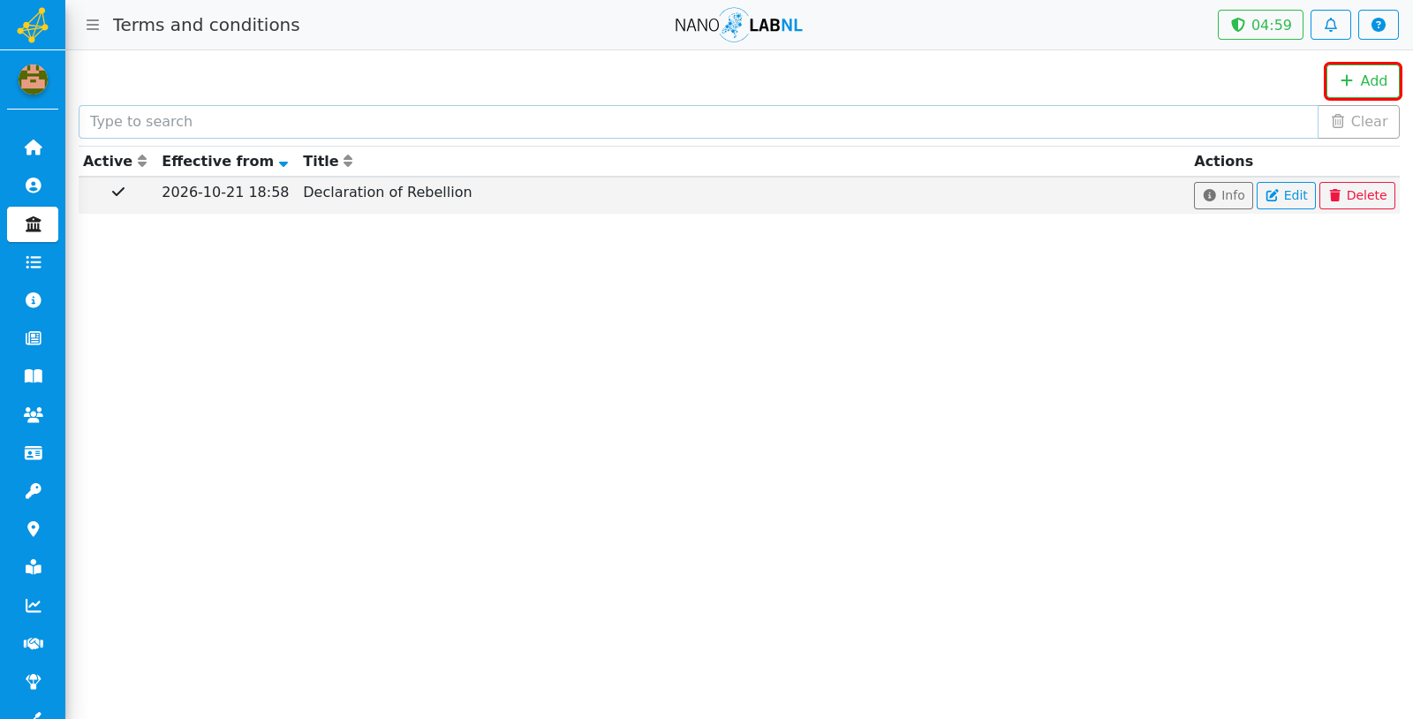Select the date 2026-10-21 18:58

click(225, 193)
